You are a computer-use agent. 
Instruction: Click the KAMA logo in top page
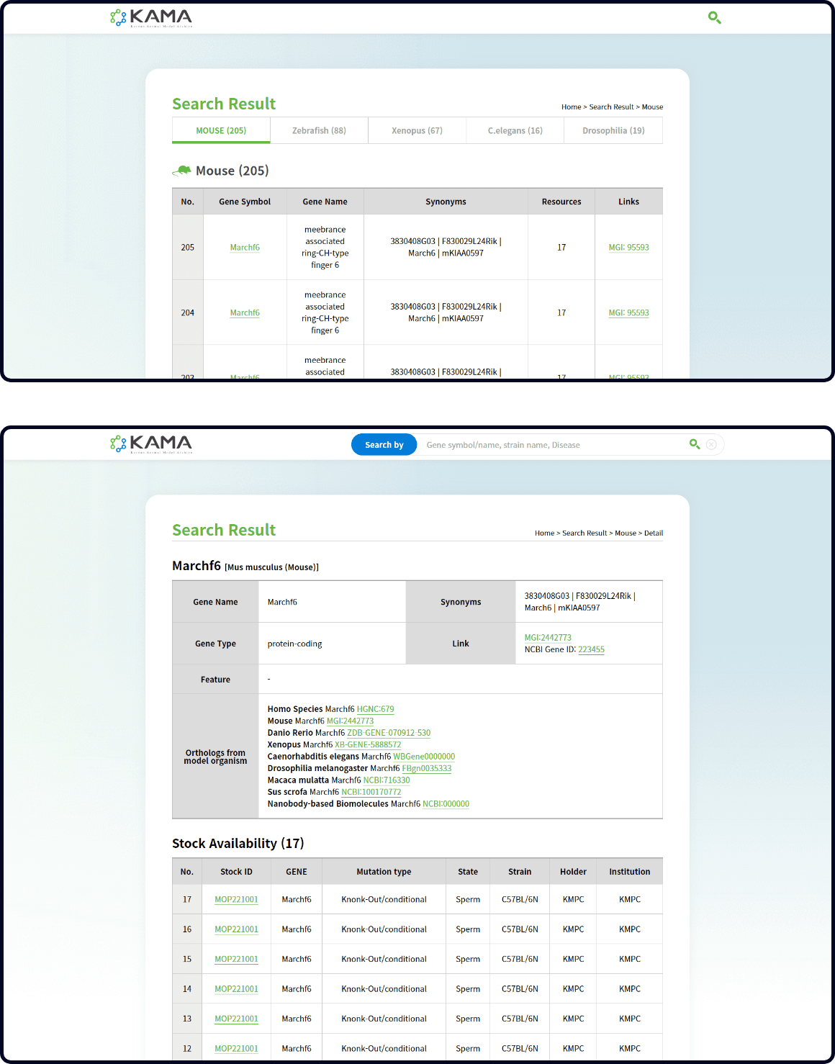point(151,18)
